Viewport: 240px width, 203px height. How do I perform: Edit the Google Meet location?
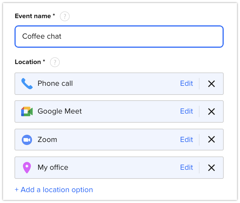click(x=186, y=111)
